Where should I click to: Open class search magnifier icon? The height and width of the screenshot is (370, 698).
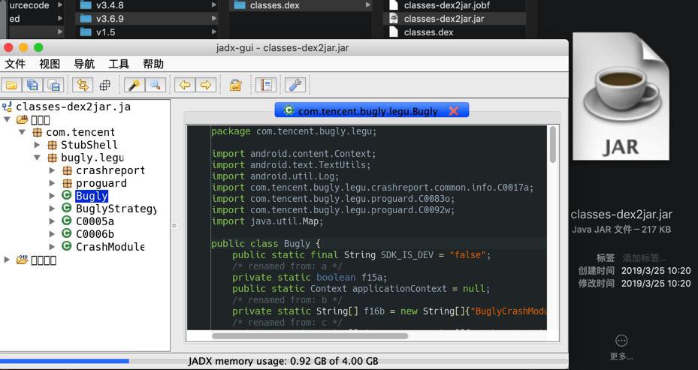[156, 85]
